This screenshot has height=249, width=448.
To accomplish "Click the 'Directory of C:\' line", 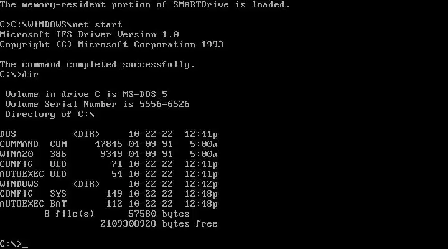I will point(50,115).
